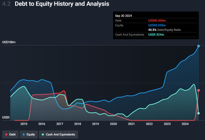Click the red dot icon in Debt legend
The height and width of the screenshot is (140, 205).
[6, 134]
